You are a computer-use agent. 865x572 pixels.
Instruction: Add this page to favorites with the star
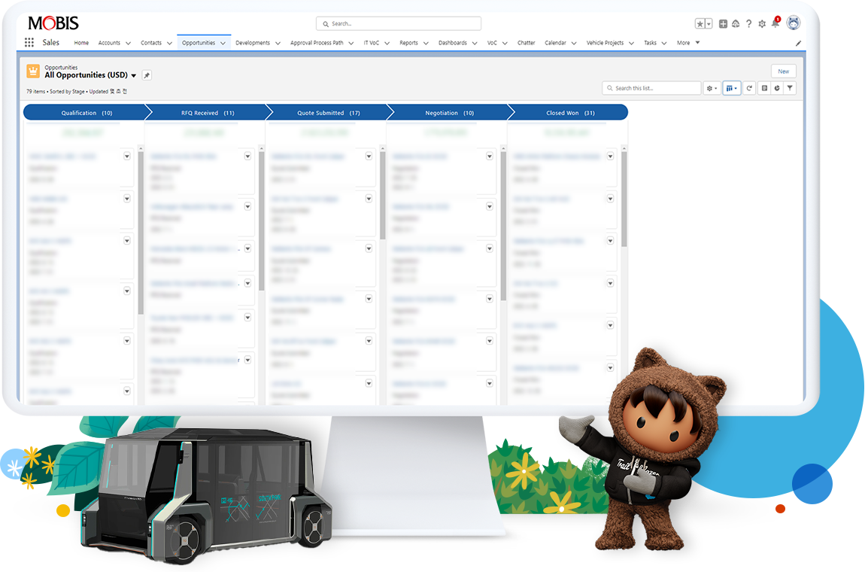[700, 24]
